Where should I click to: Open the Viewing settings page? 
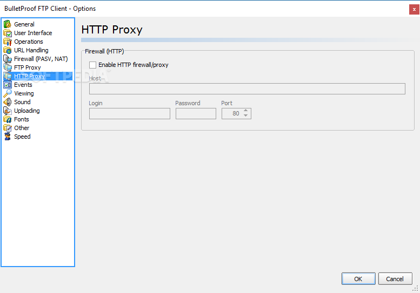(24, 93)
